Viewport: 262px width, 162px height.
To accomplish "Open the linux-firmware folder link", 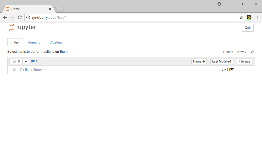I will click(36, 70).
